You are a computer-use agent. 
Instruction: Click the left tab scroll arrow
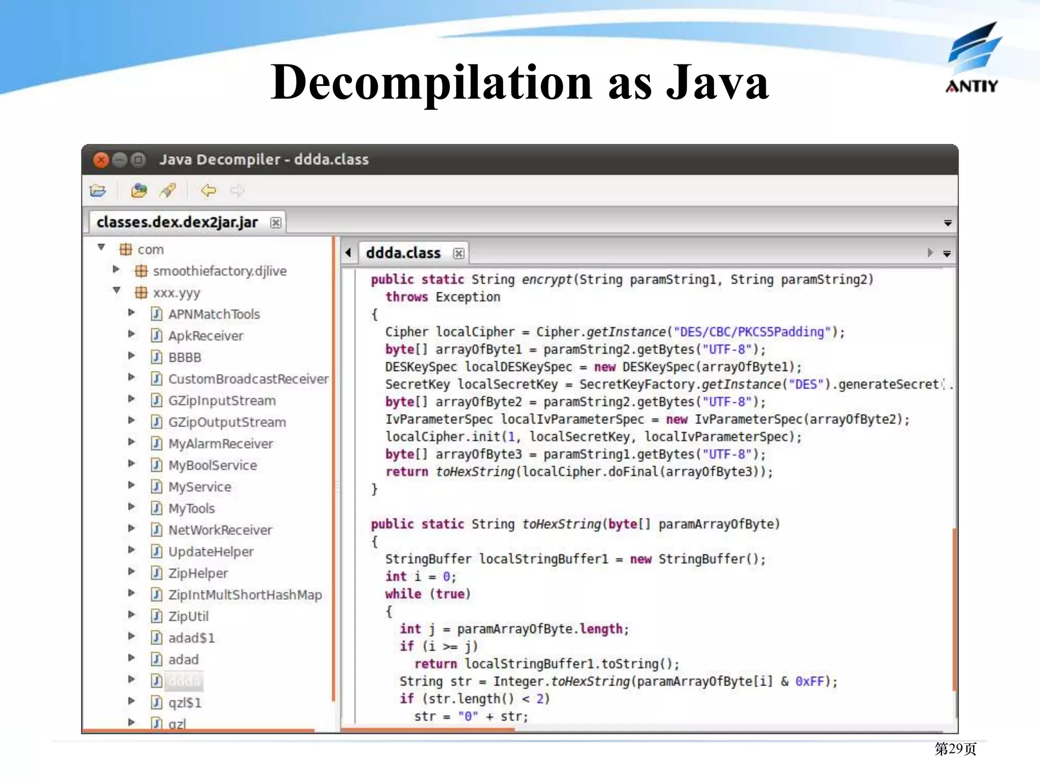[x=348, y=252]
